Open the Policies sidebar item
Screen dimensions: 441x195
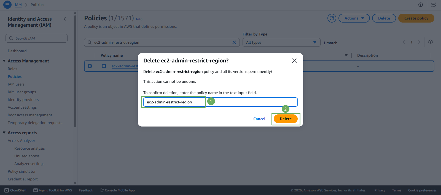coord(15,76)
